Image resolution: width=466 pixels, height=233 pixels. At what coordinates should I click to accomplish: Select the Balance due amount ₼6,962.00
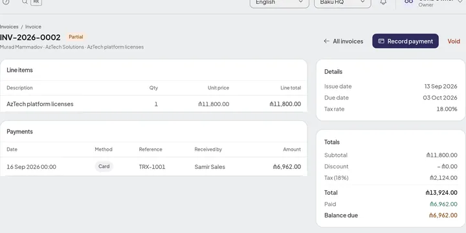click(x=443, y=216)
